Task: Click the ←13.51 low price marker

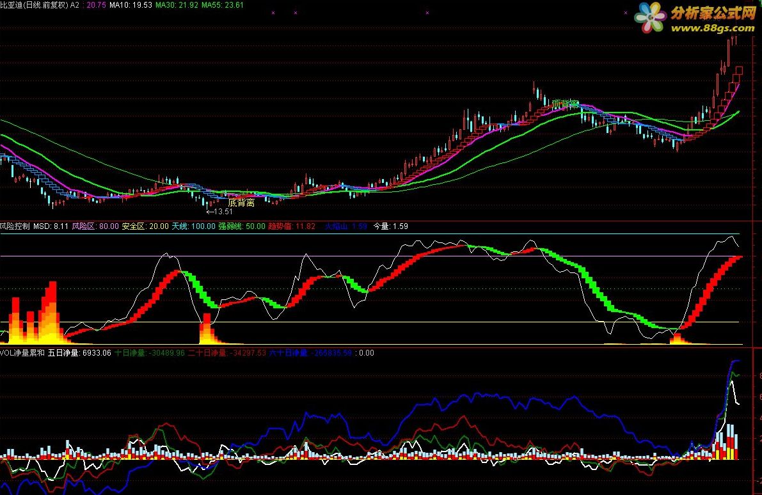Action: tap(219, 211)
